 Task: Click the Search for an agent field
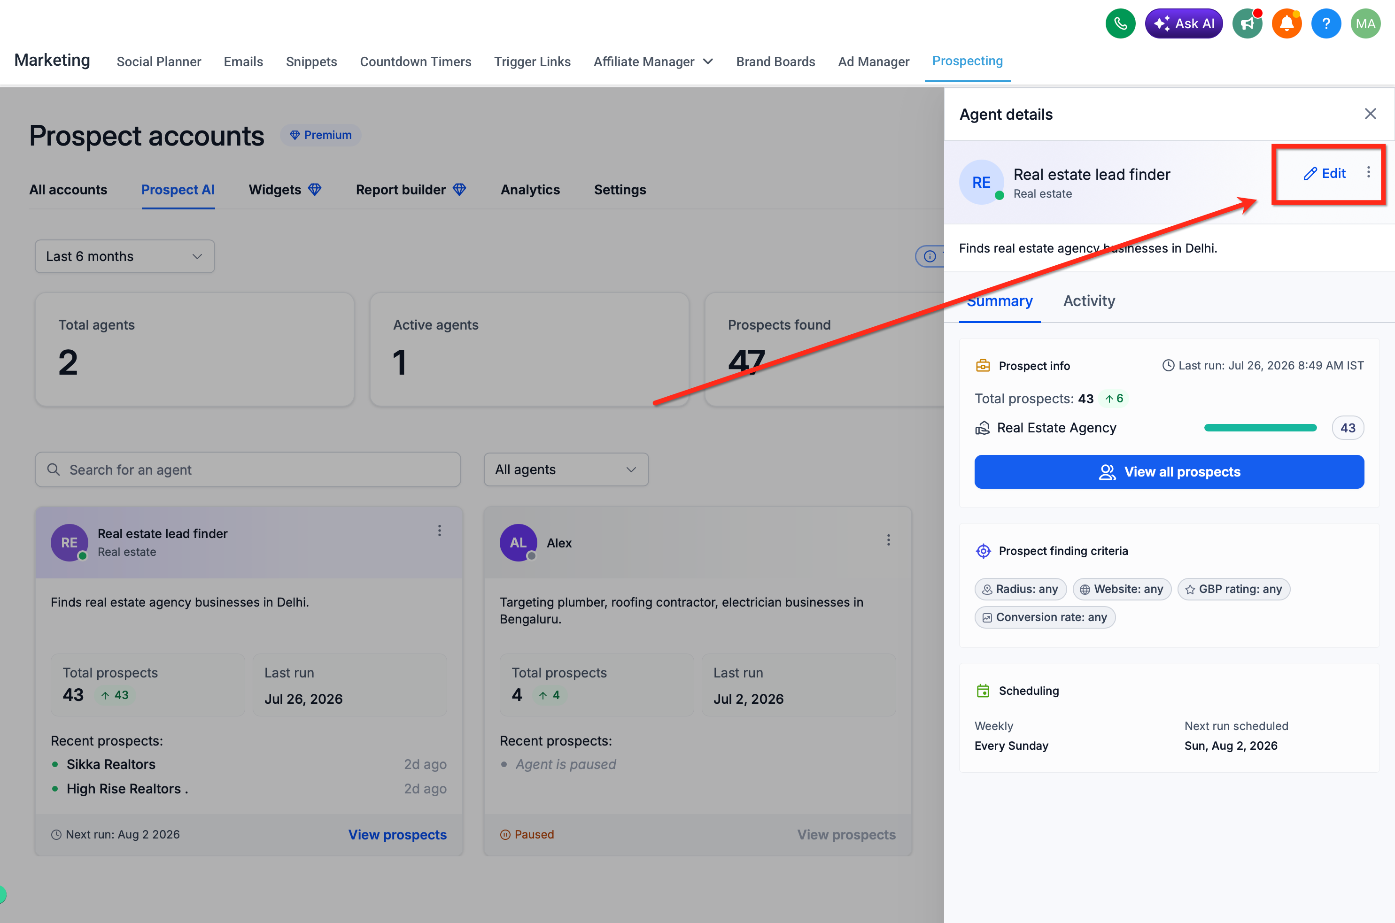(x=248, y=469)
